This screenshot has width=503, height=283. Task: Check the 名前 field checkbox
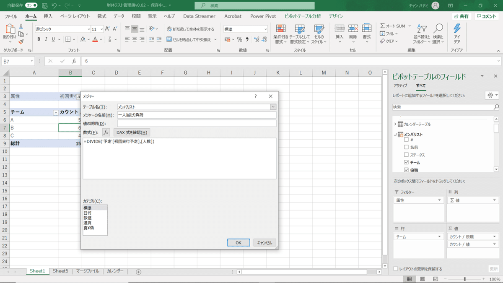tap(406, 147)
